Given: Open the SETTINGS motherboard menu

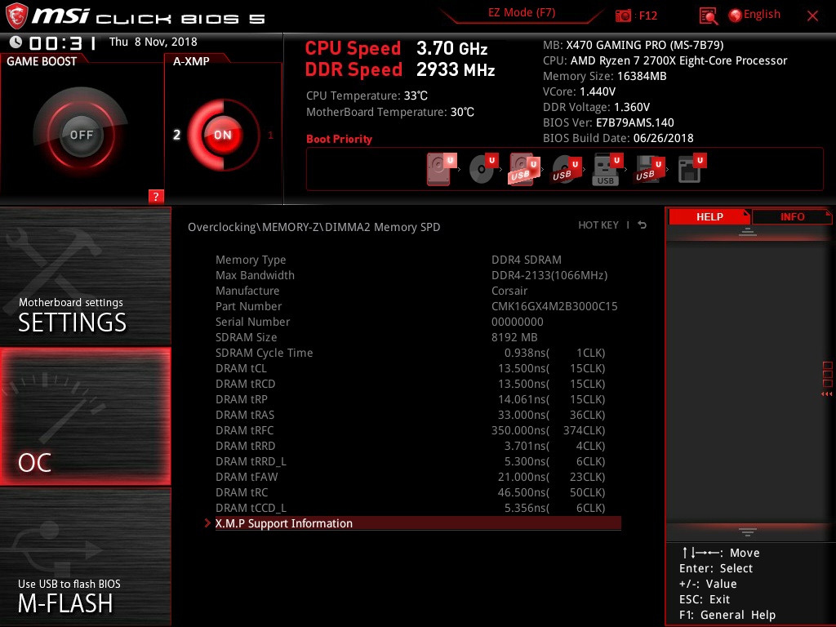Looking at the screenshot, I should 85,276.
